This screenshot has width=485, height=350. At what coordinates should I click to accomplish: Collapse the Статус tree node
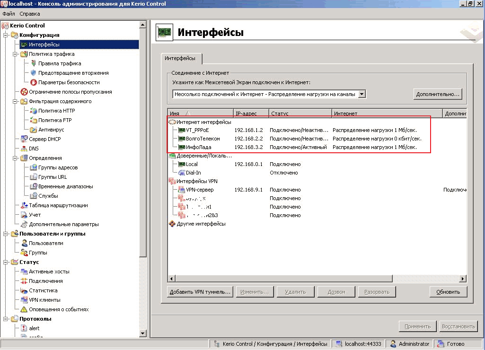pos(6,262)
